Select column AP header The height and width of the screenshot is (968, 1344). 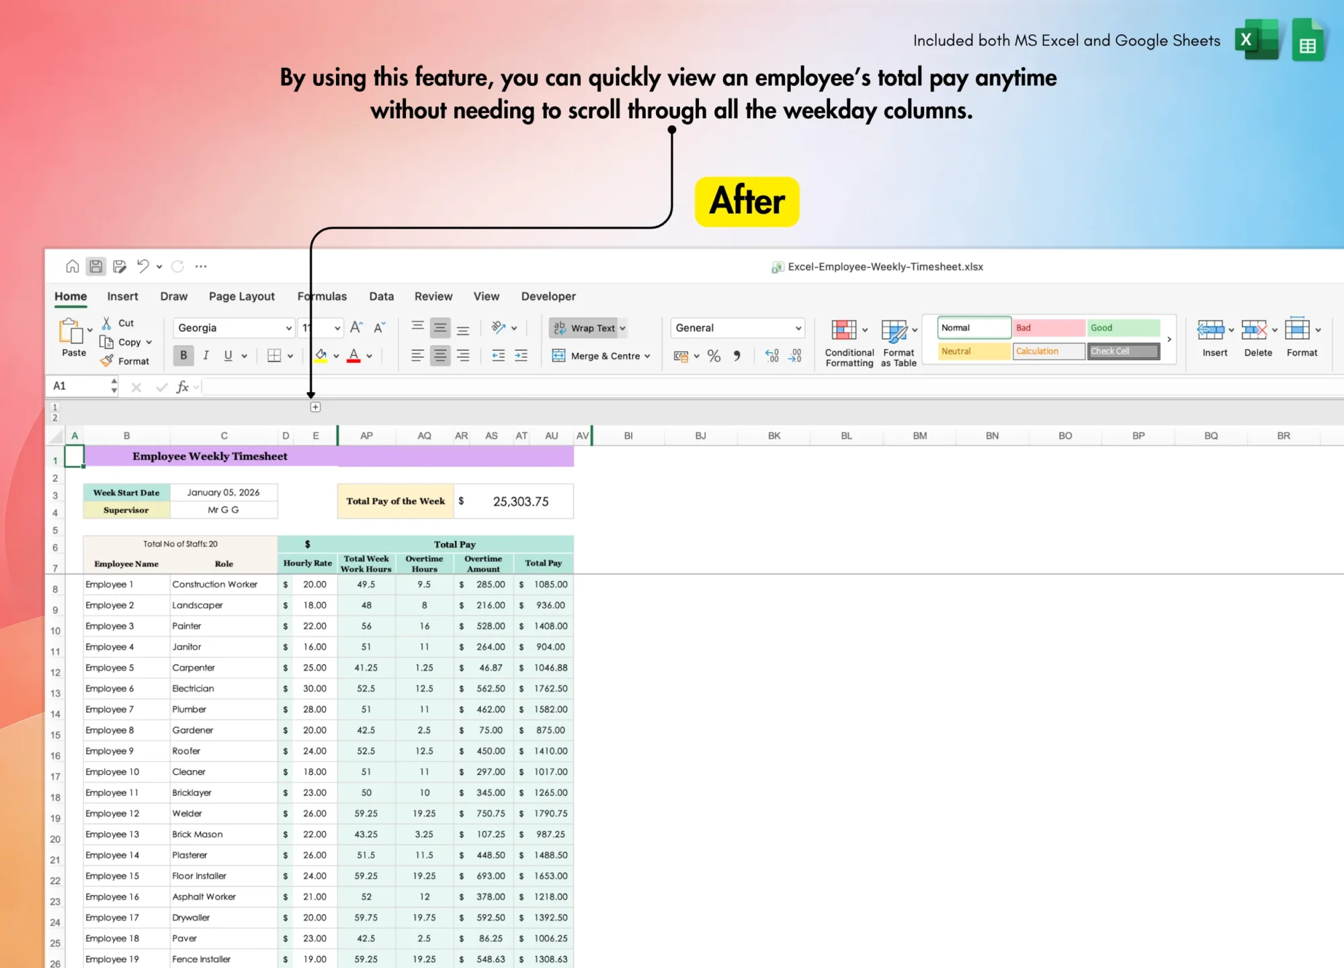[x=366, y=436]
